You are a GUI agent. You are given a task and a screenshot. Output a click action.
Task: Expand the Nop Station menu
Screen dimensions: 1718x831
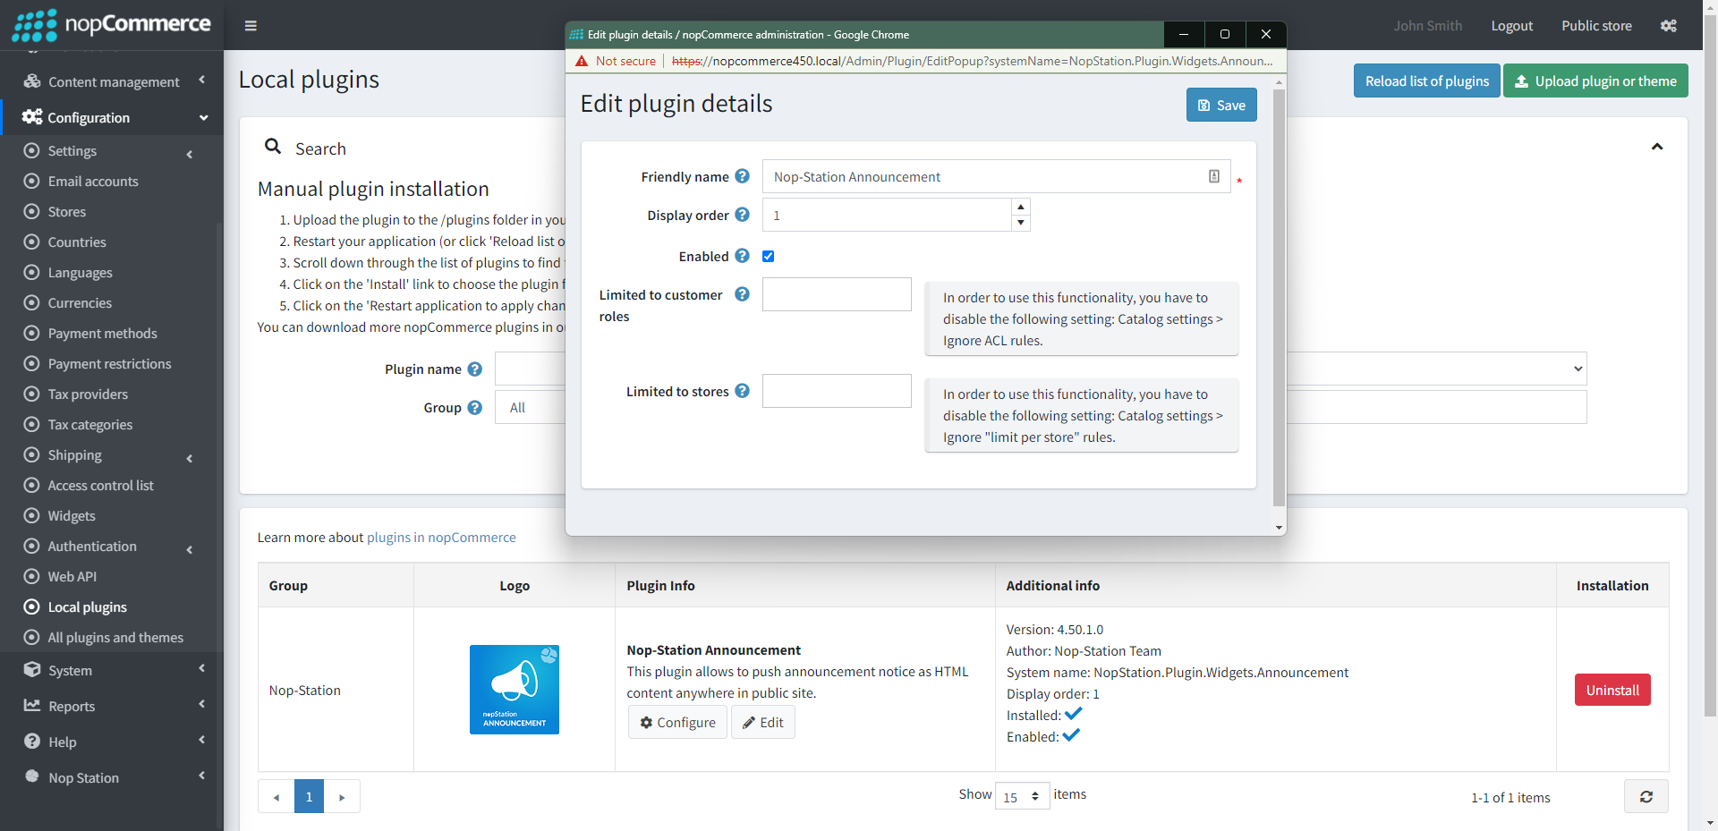click(112, 777)
